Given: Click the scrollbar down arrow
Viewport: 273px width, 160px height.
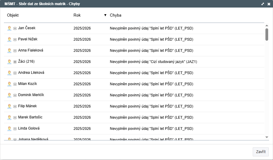Looking at the screenshot, I should pos(267,137).
